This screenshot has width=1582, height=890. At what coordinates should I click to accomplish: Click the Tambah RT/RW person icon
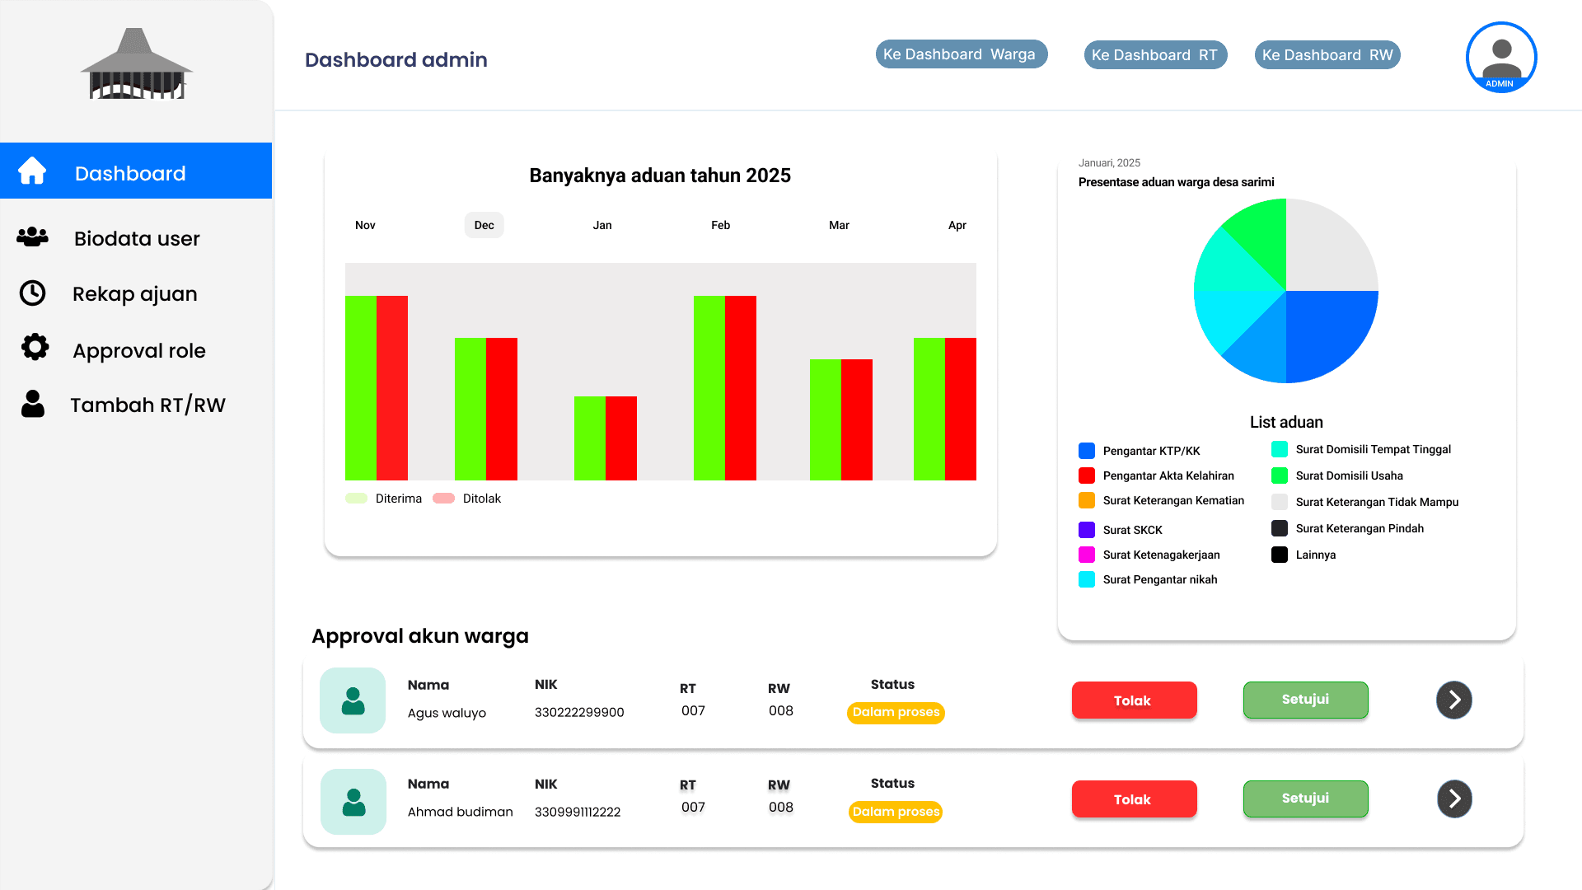pos(33,404)
